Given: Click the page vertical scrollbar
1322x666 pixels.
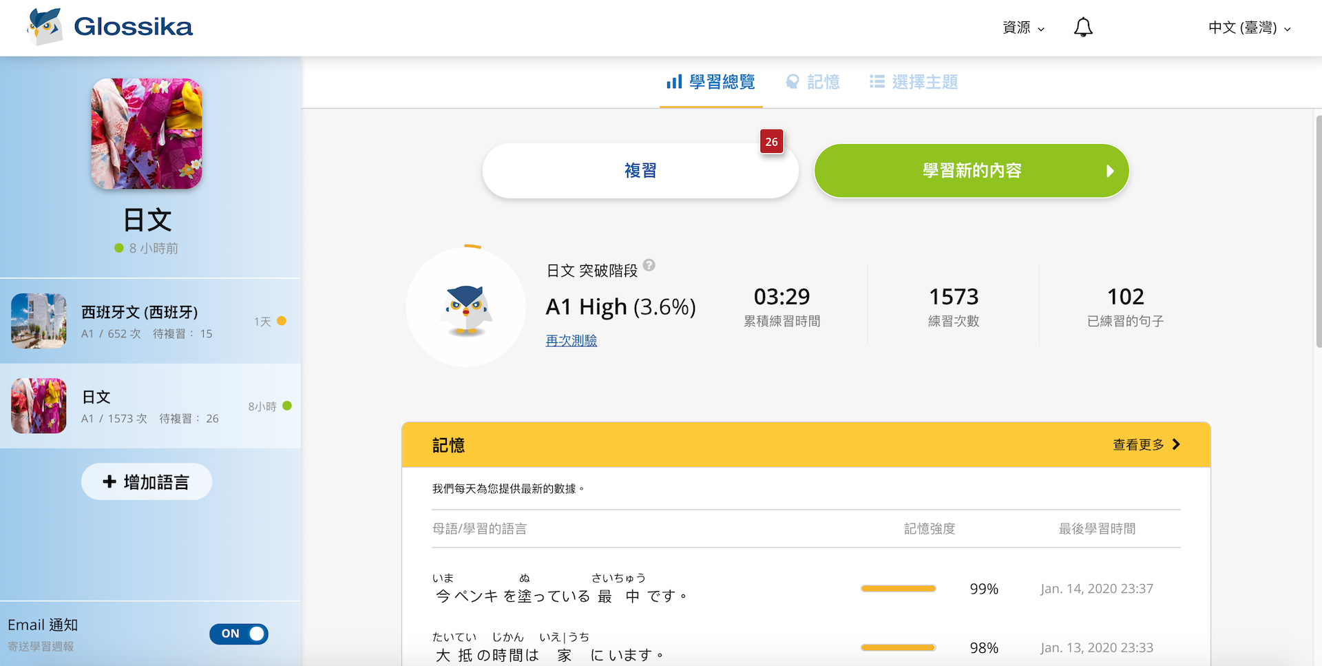Looking at the screenshot, I should pos(1318,231).
